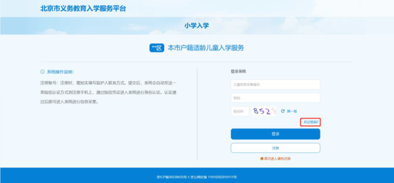Click the 北京市义务教育入学服务平台 site title

pyautogui.click(x=83, y=9)
